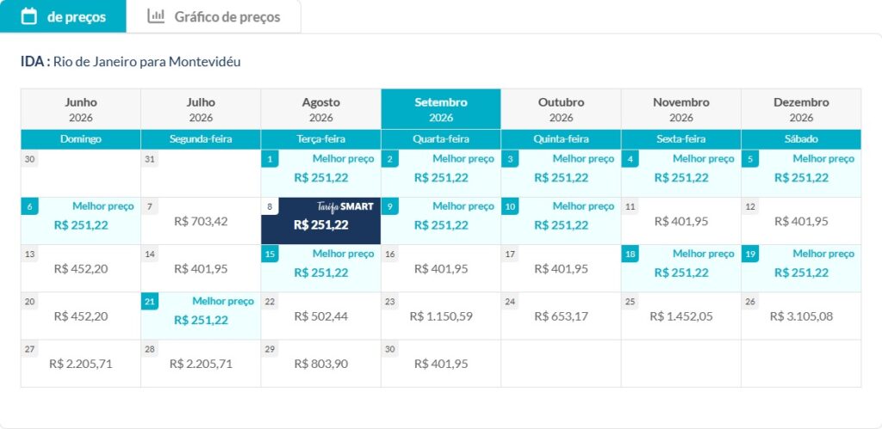Switch to Julho 2026 month

201,109
